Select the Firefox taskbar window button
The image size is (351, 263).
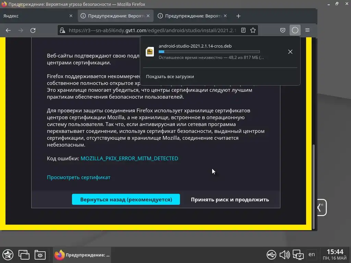coord(82,255)
